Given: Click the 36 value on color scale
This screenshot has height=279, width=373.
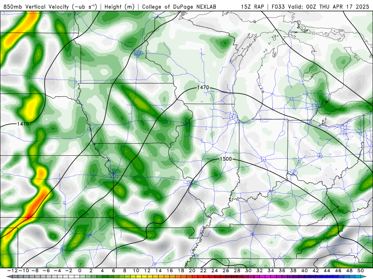Looking at the screenshot, I should [x=282, y=271].
